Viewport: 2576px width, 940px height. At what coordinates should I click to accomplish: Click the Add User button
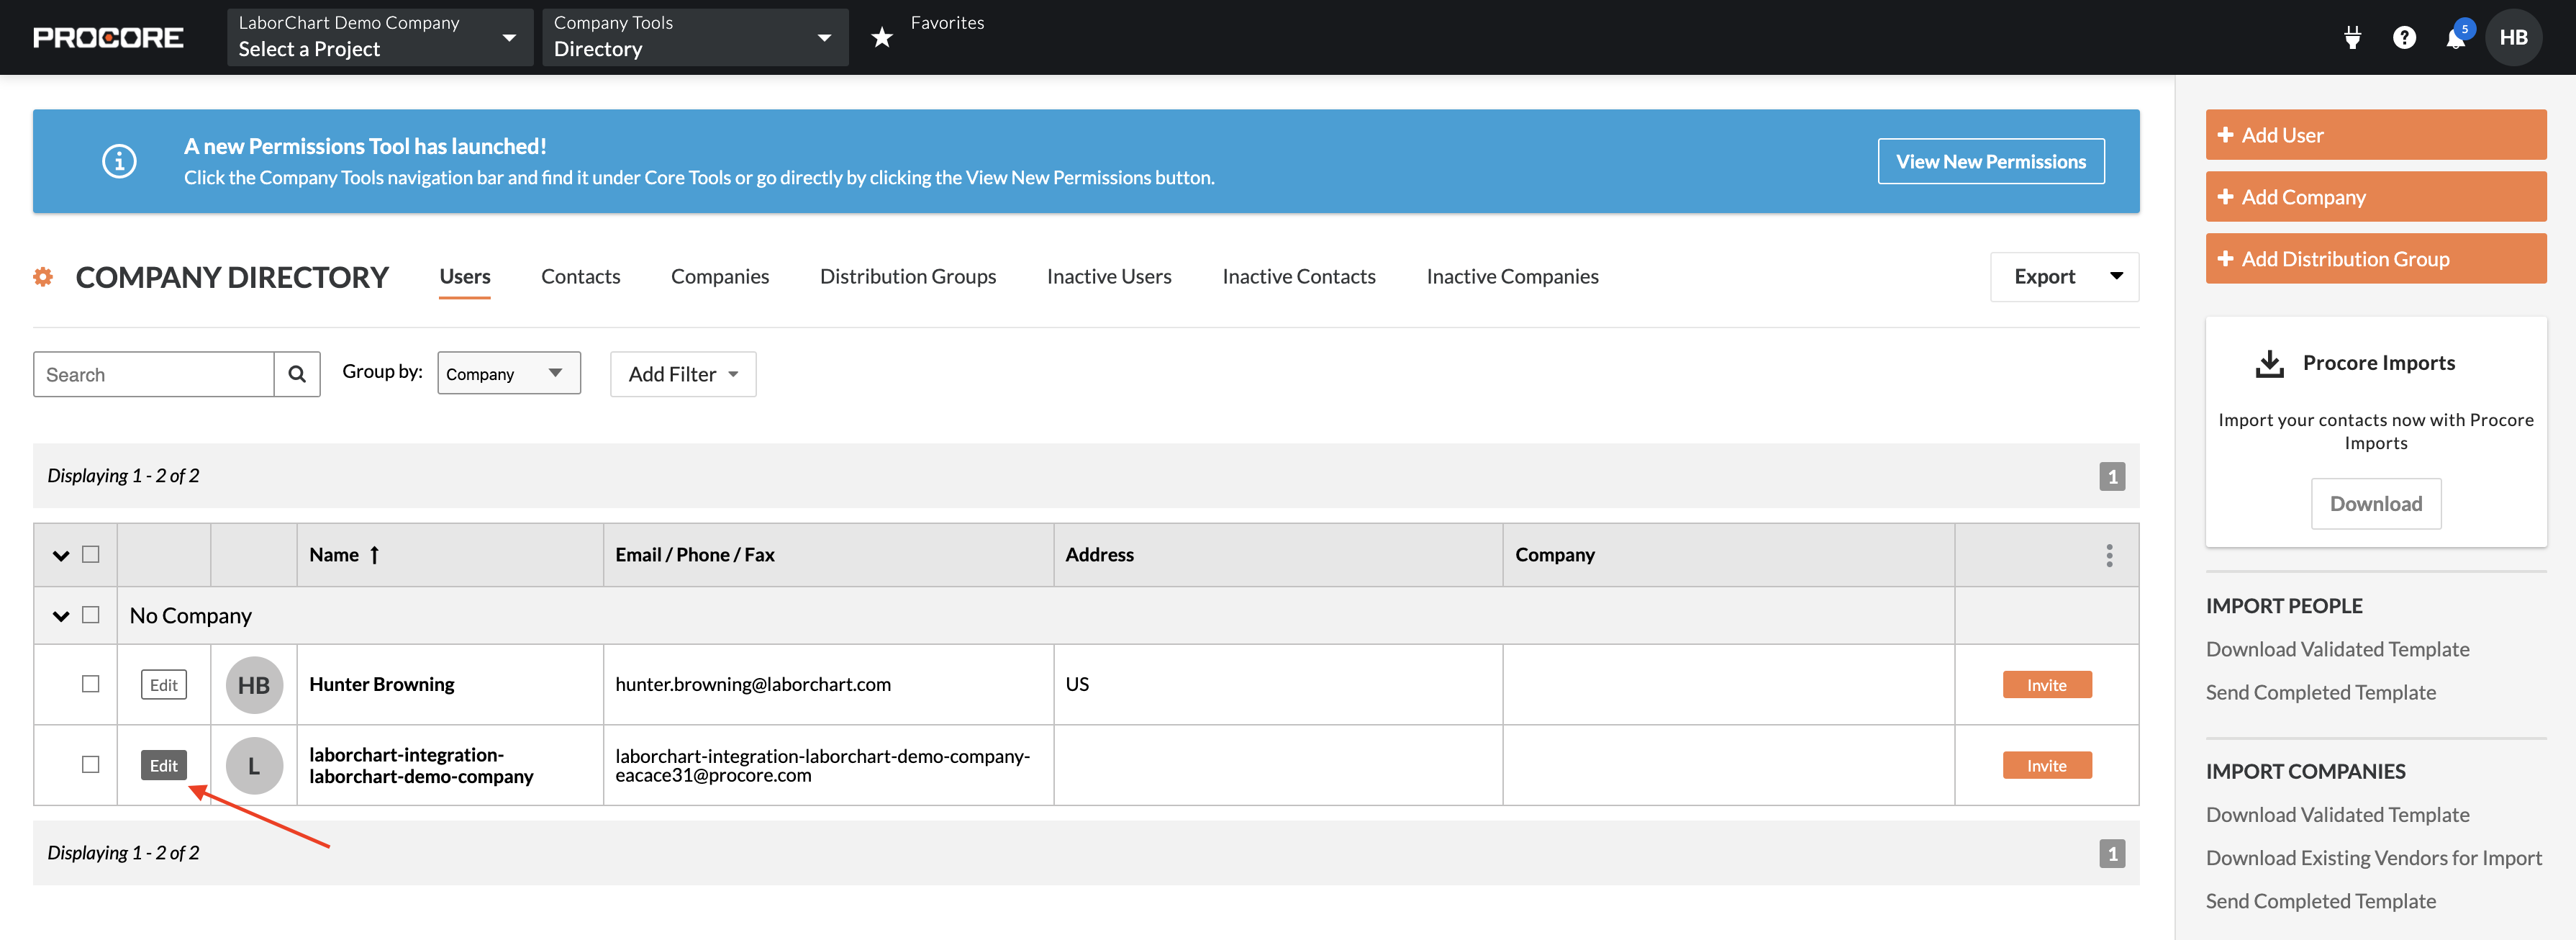point(2375,135)
